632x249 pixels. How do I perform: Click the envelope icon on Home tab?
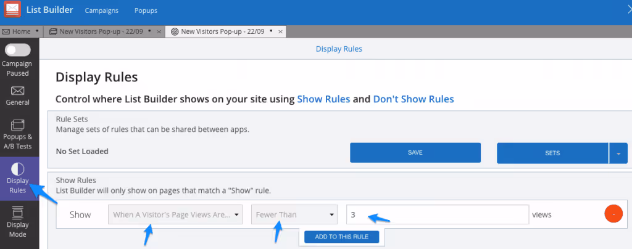click(x=6, y=32)
